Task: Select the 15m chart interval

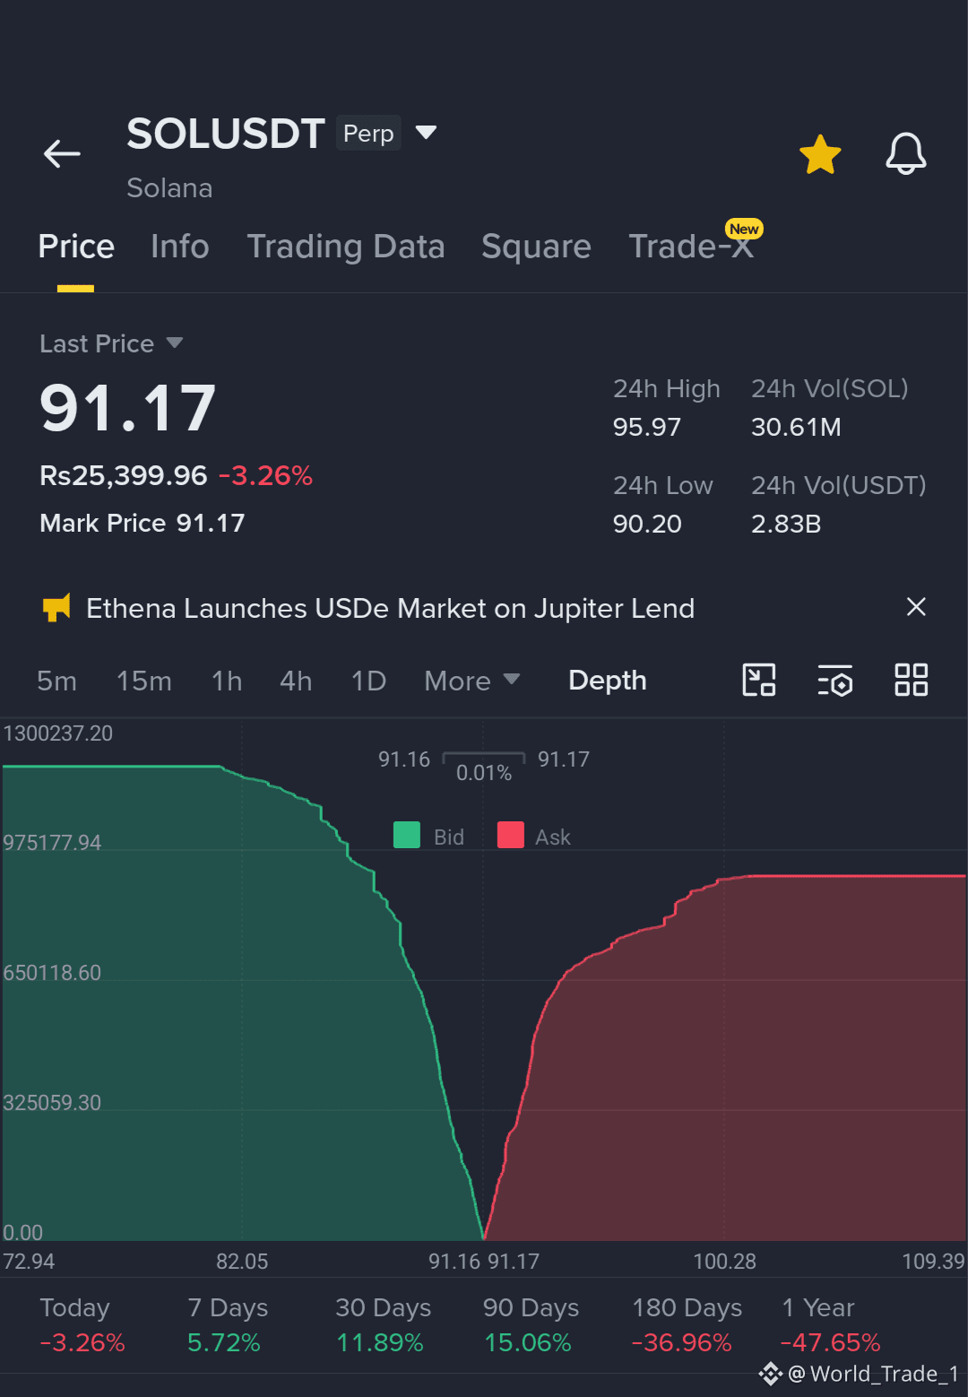Action: [144, 681]
